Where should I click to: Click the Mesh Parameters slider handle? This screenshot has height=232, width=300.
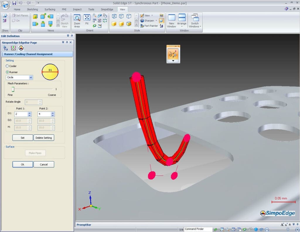(13, 89)
